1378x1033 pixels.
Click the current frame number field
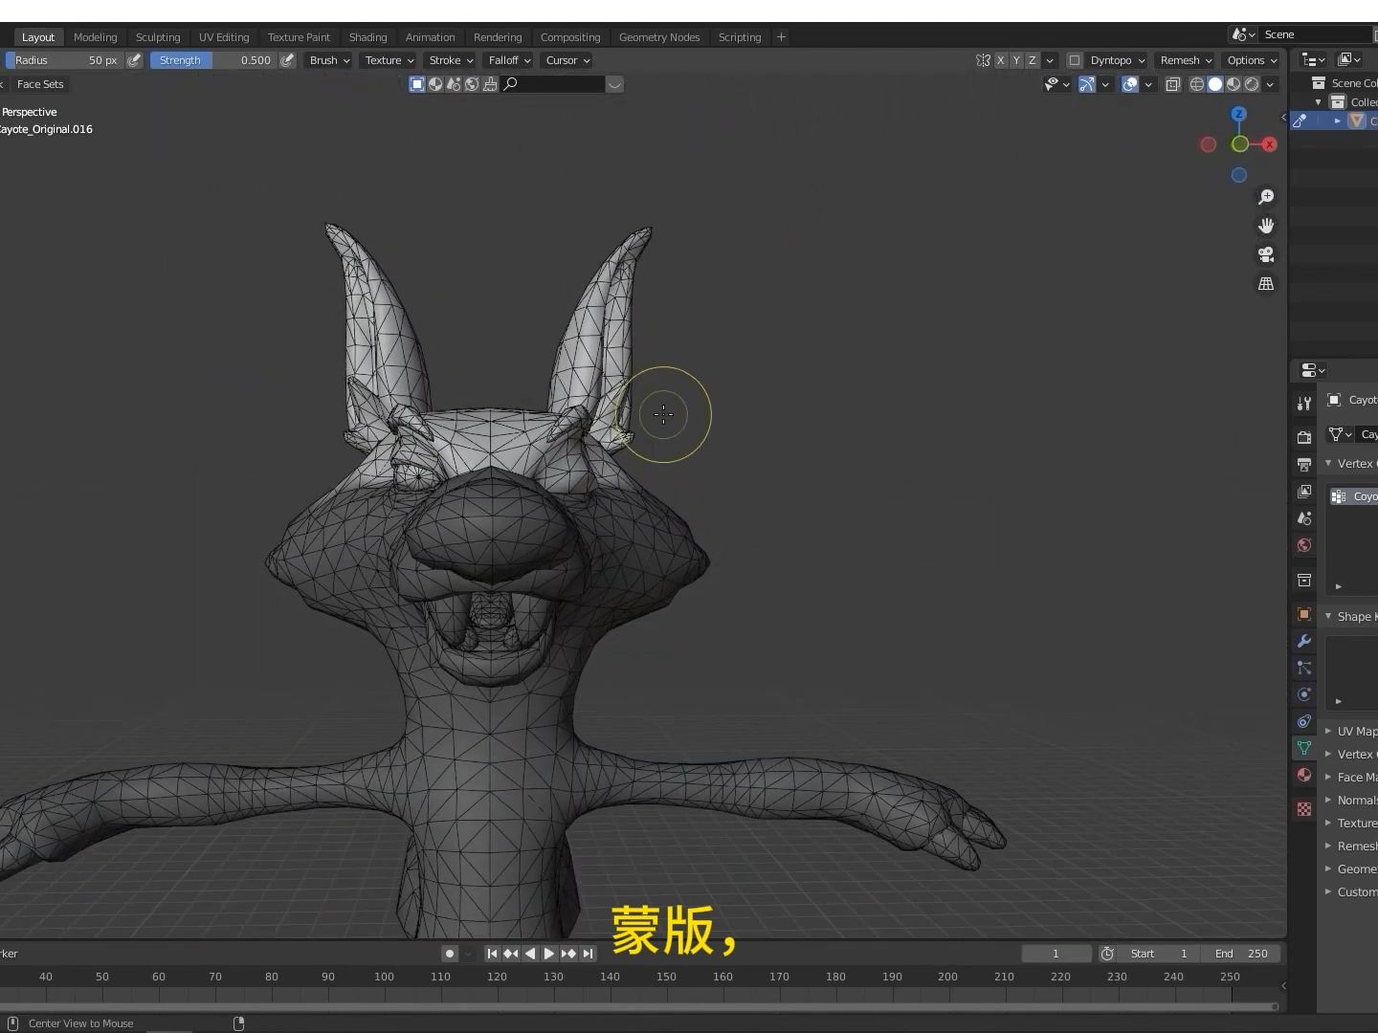(1056, 954)
